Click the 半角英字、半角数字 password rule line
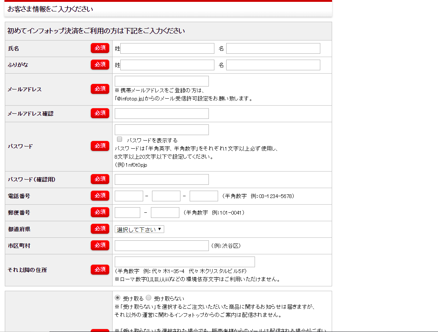Image resolution: width=438 pixels, height=332 pixels. pos(197,149)
